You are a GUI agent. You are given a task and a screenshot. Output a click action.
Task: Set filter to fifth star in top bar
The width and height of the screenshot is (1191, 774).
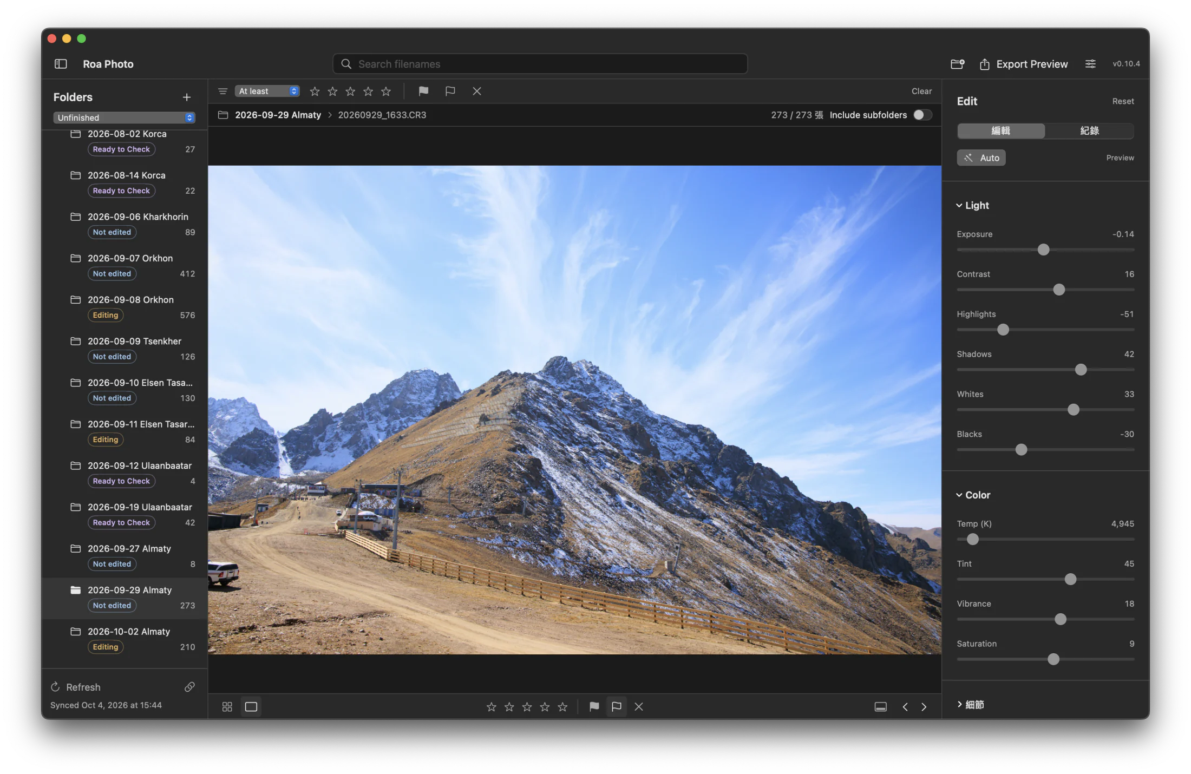(x=386, y=91)
